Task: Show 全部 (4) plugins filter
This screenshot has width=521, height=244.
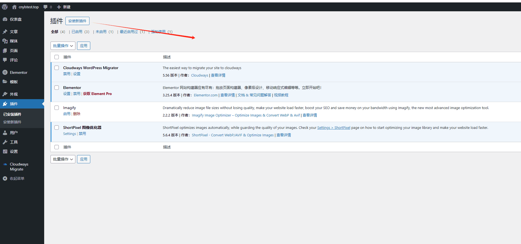Action: pyautogui.click(x=58, y=32)
